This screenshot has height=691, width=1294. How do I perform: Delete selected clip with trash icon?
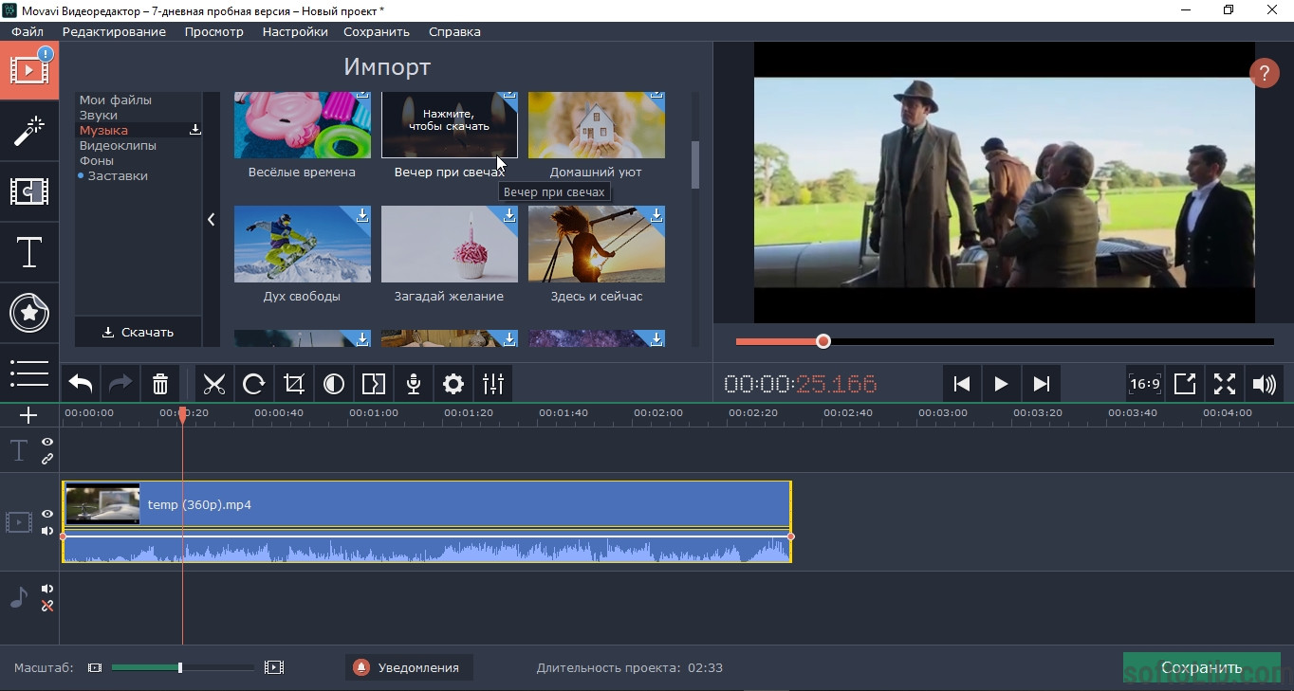160,384
